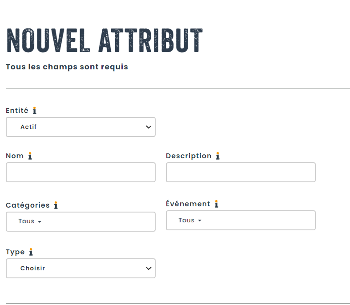The height and width of the screenshot is (305, 350).
Task: Show the Description field info tooltip icon
Action: pyautogui.click(x=217, y=156)
